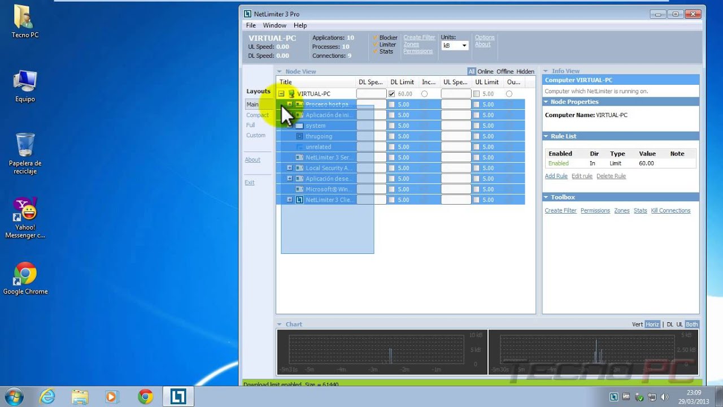The height and width of the screenshot is (407, 723).
Task: Click the NetLimiter taskbar button
Action: pyautogui.click(x=178, y=396)
